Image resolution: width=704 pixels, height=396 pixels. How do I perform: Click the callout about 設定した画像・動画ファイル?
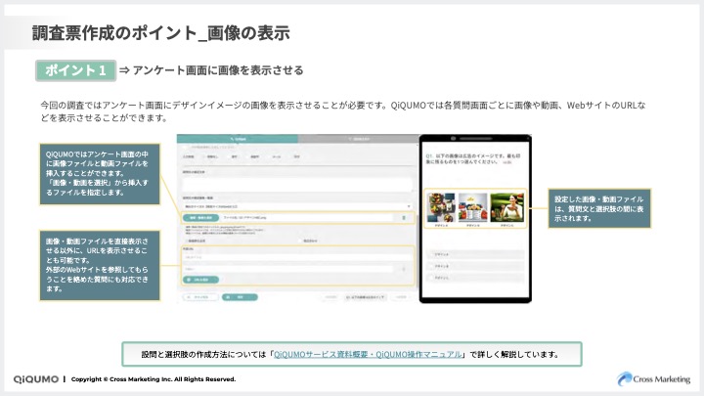pyautogui.click(x=599, y=208)
